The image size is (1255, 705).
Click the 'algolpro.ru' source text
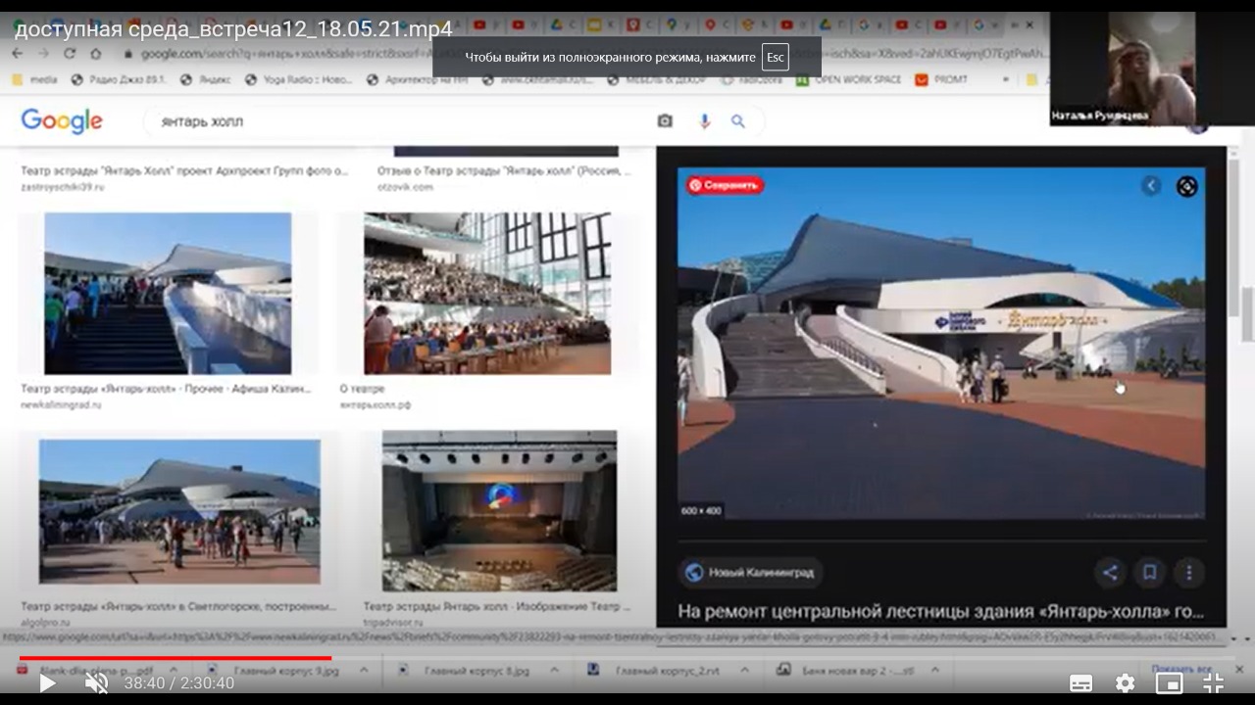click(x=45, y=622)
